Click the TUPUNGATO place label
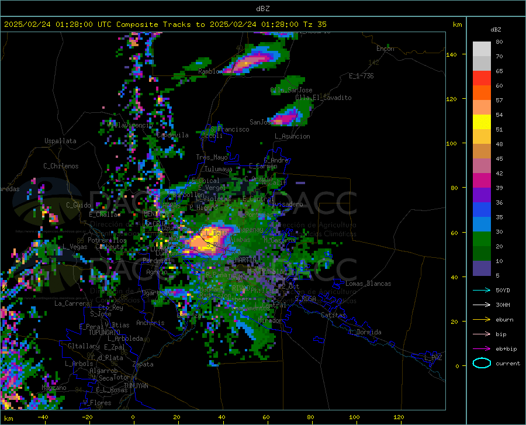526x425 pixels. 105,333
